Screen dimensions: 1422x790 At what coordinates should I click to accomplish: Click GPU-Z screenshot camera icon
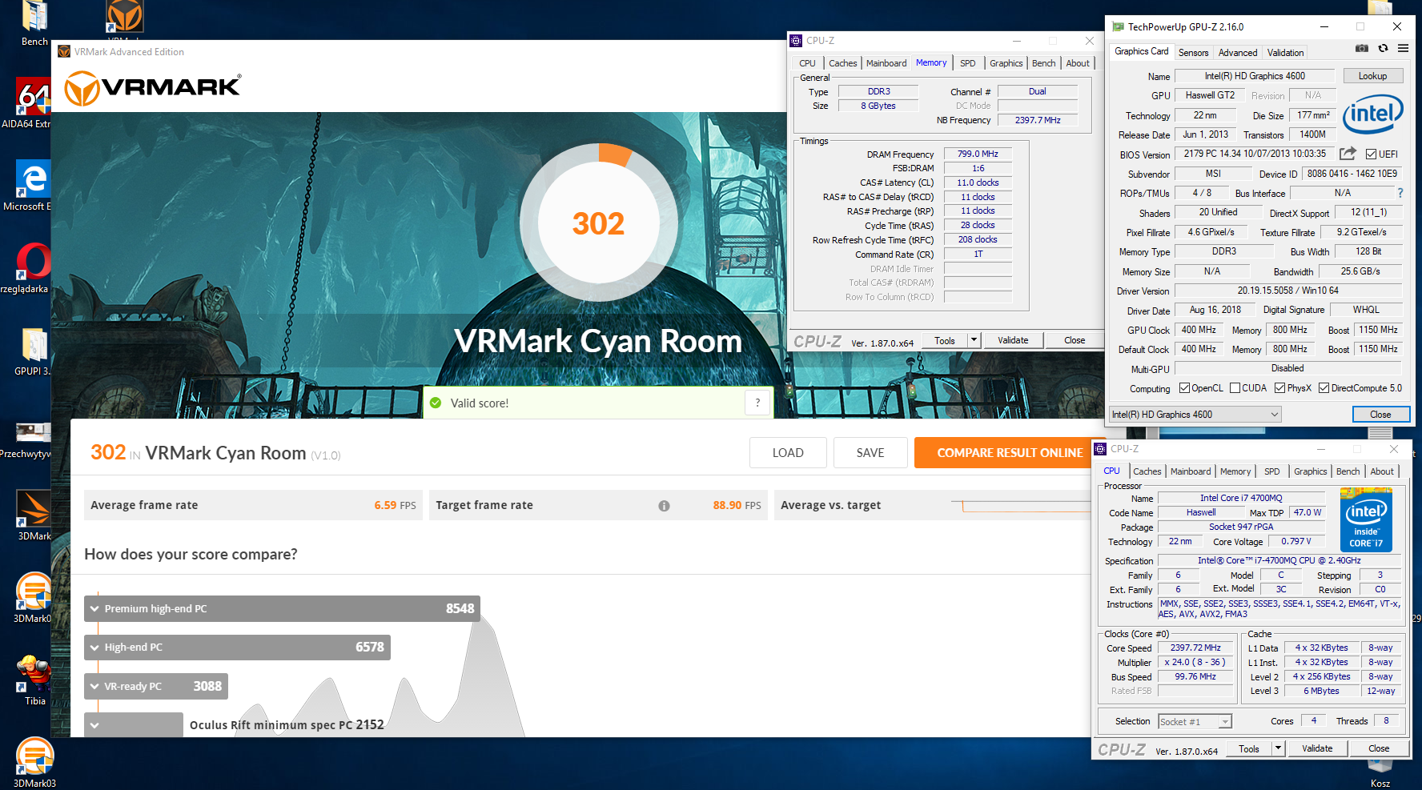(x=1361, y=49)
